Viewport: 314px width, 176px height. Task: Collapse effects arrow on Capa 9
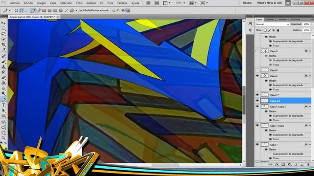[x=310, y=51]
